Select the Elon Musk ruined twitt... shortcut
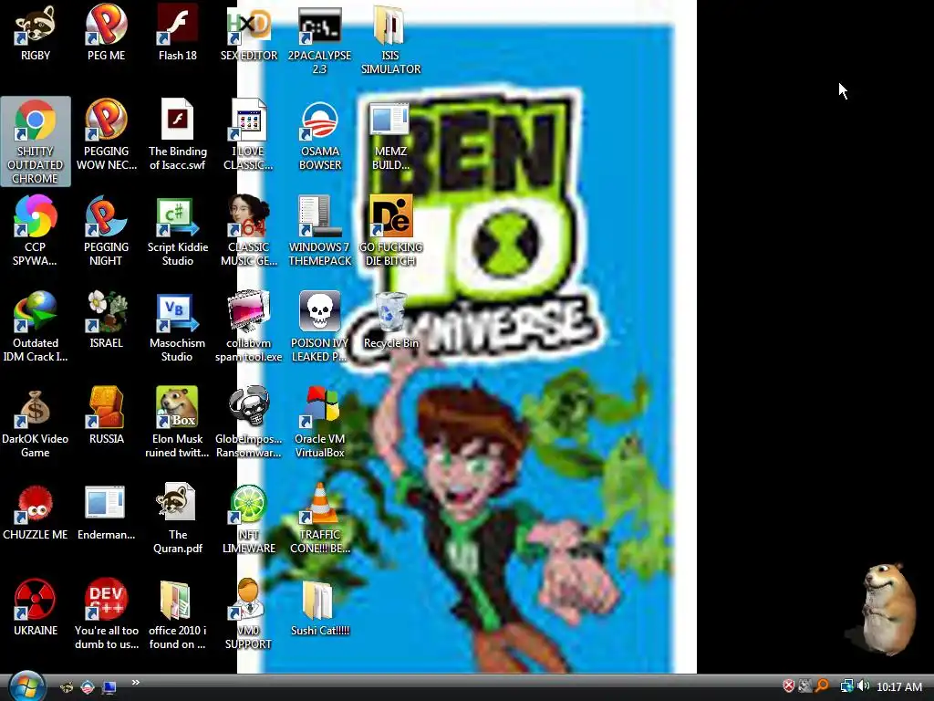Viewport: 934px width, 701px height. click(x=178, y=423)
